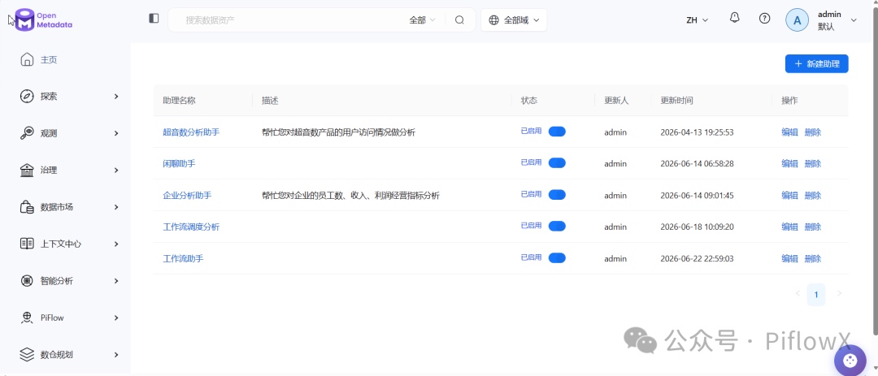Select PiFlow in the sidebar
The image size is (878, 376).
(52, 318)
